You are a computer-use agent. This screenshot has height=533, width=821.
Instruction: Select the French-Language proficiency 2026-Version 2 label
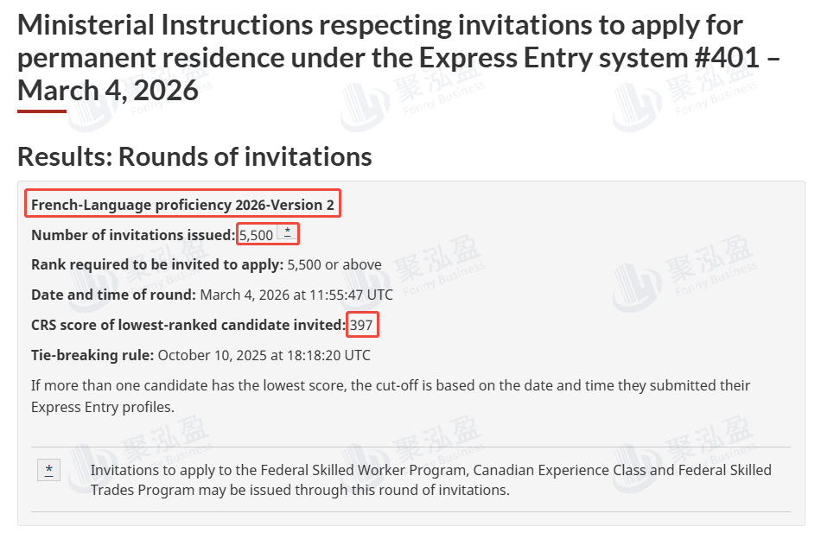182,205
